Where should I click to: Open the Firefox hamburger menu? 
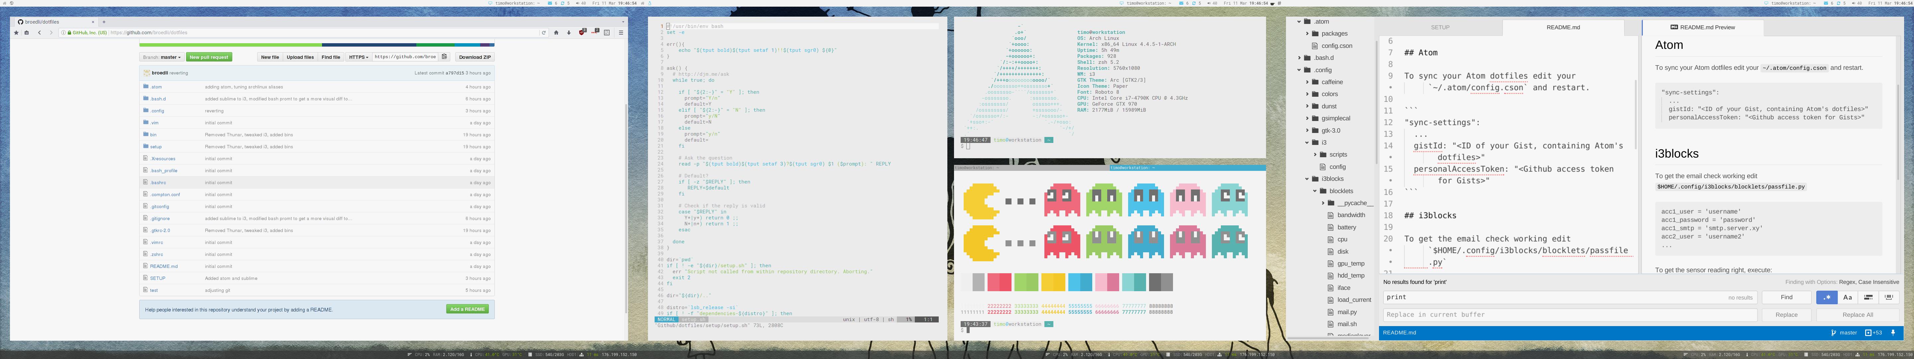click(621, 33)
